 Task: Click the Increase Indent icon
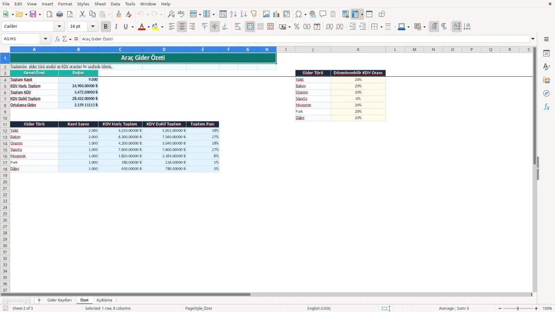(352, 27)
